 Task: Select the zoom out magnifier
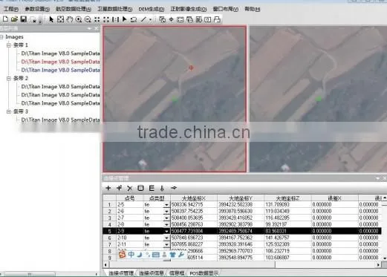point(88,19)
